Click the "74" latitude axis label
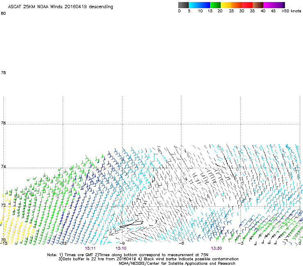The image size is (303, 266). coord(3,167)
